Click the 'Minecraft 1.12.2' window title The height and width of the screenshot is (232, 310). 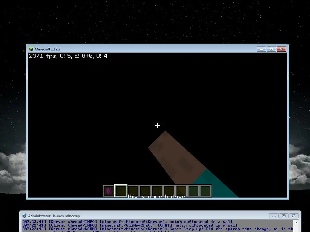coord(48,49)
